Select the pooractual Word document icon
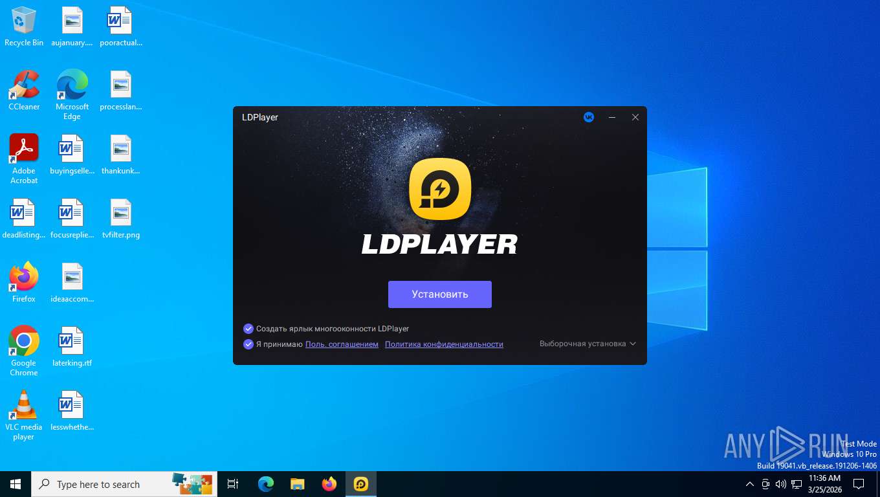The image size is (880, 497). (x=120, y=27)
